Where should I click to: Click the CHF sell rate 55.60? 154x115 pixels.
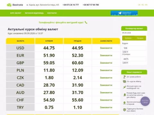[x=78, y=100]
